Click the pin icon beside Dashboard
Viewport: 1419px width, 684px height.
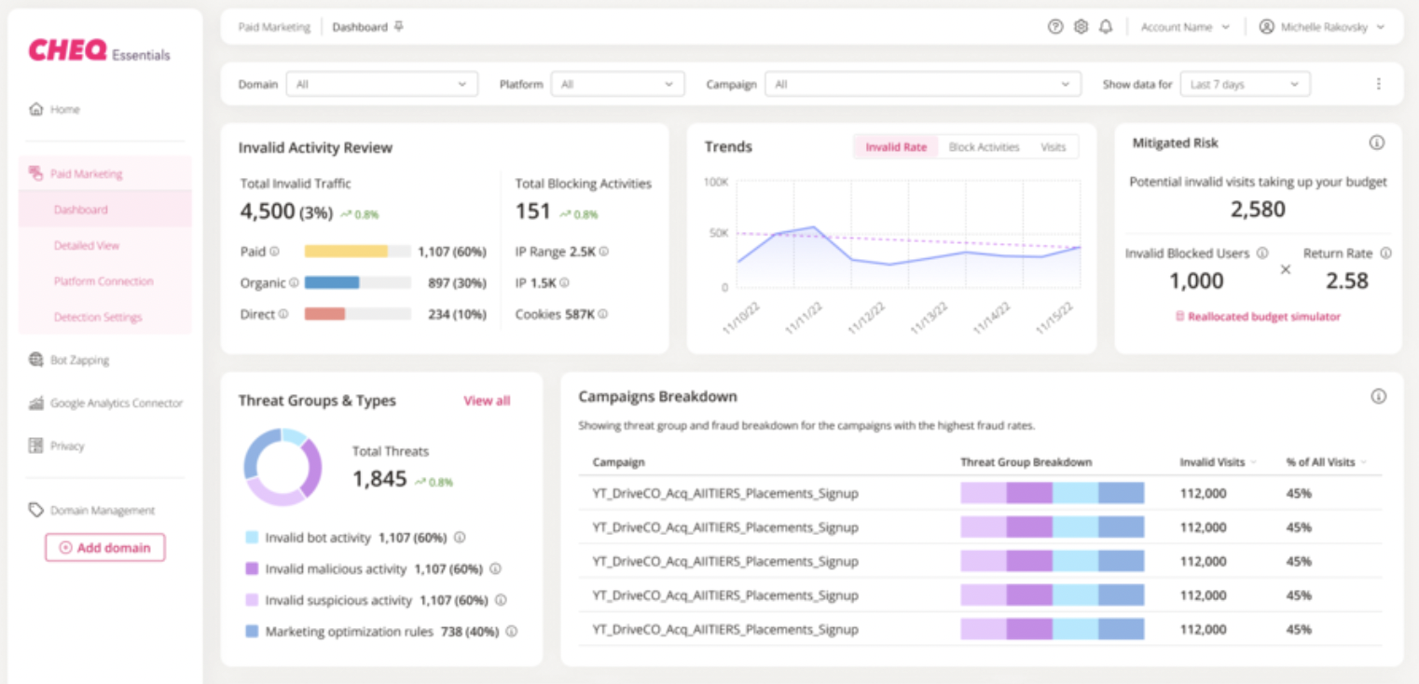pos(399,27)
